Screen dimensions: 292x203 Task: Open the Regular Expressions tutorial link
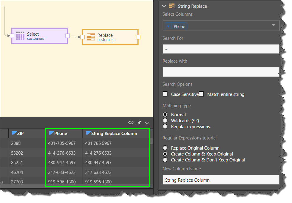189,138
